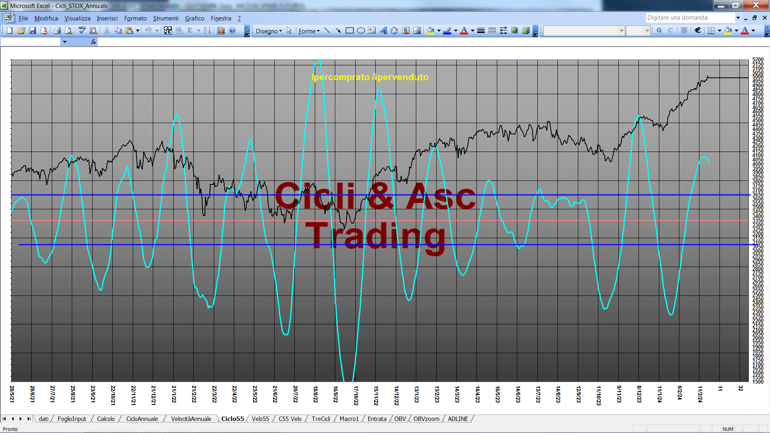Open the Forme shapes dropdown
Viewport: 770px width, 433px height.
pyautogui.click(x=309, y=31)
